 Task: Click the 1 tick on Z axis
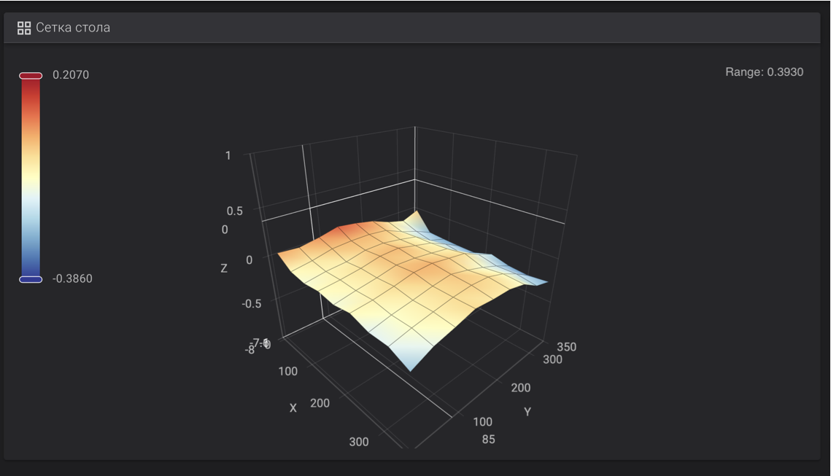[228, 156]
